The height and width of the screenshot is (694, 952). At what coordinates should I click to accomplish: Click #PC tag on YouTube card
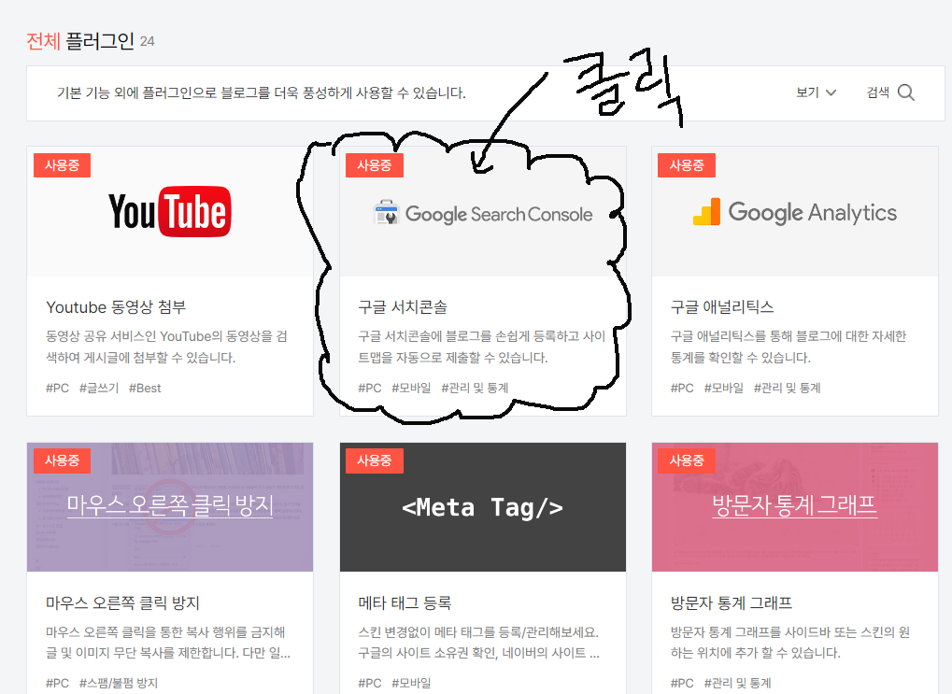[x=58, y=388]
